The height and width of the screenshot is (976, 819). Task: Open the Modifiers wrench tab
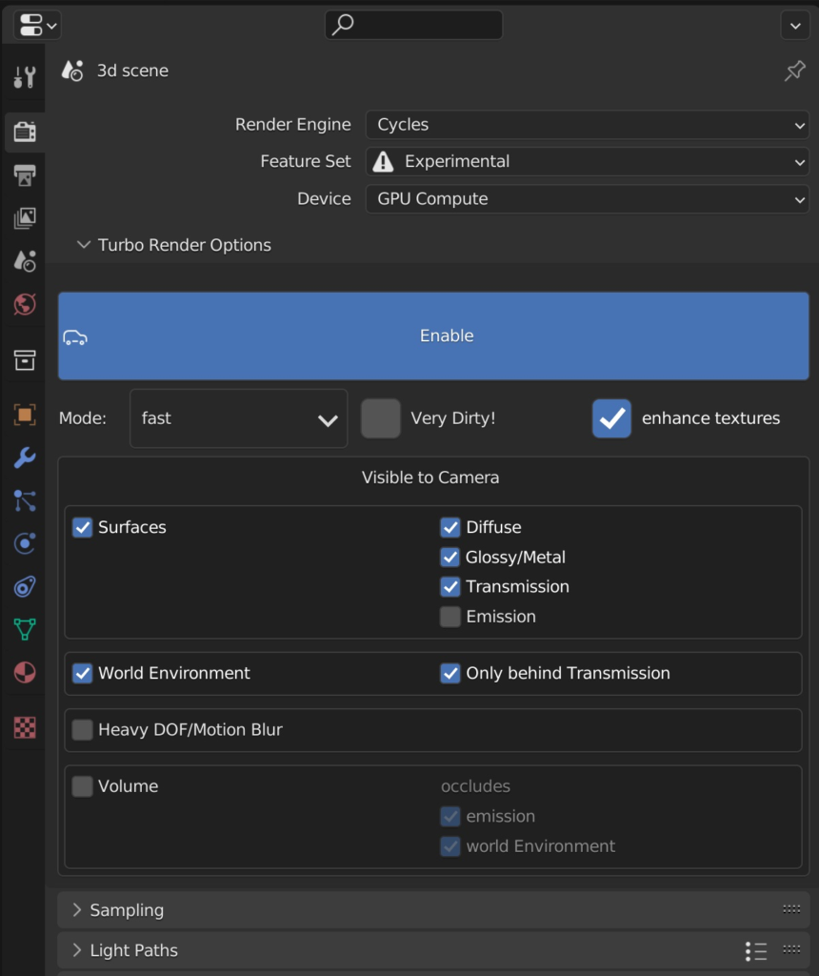pyautogui.click(x=24, y=458)
